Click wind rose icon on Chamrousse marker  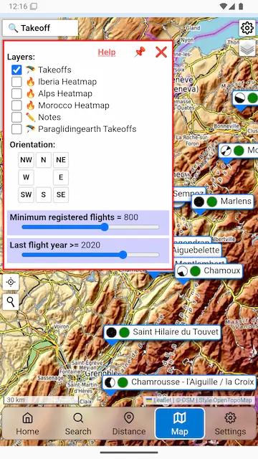[x=110, y=382]
